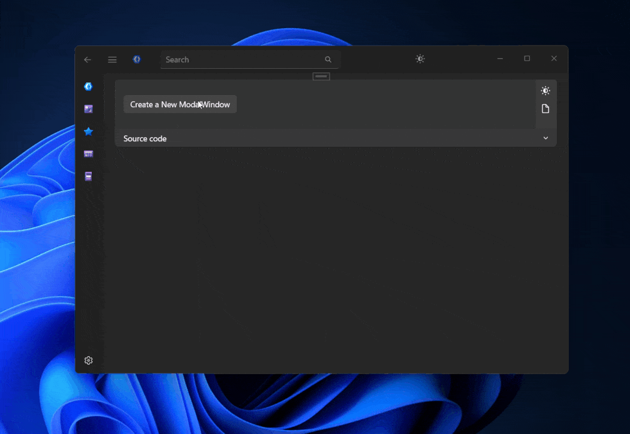The height and width of the screenshot is (434, 630).
Task: Focus the Search input field
Action: (249, 59)
